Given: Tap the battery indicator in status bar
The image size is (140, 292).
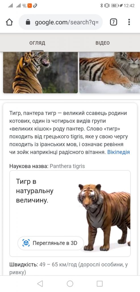Looking at the screenshot, I should [x=114, y=6].
